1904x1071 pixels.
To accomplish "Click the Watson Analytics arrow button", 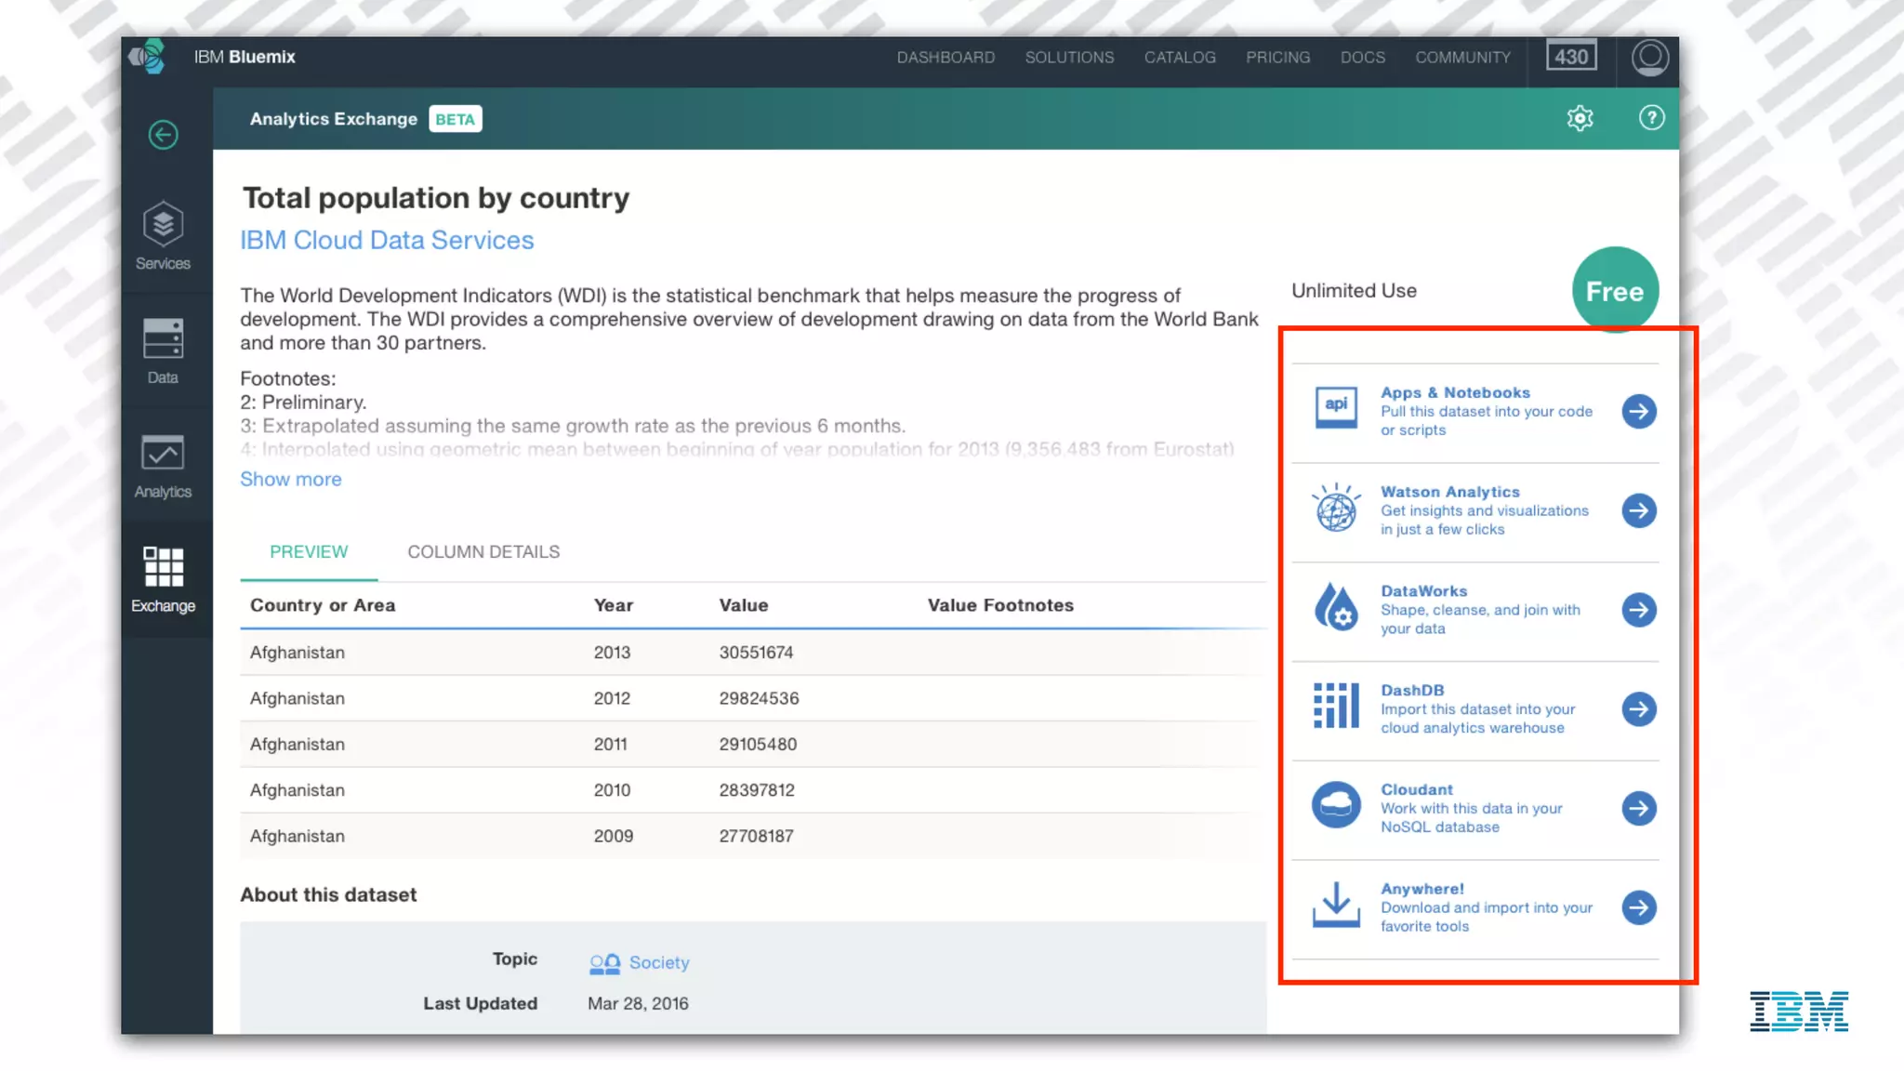I will point(1639,510).
